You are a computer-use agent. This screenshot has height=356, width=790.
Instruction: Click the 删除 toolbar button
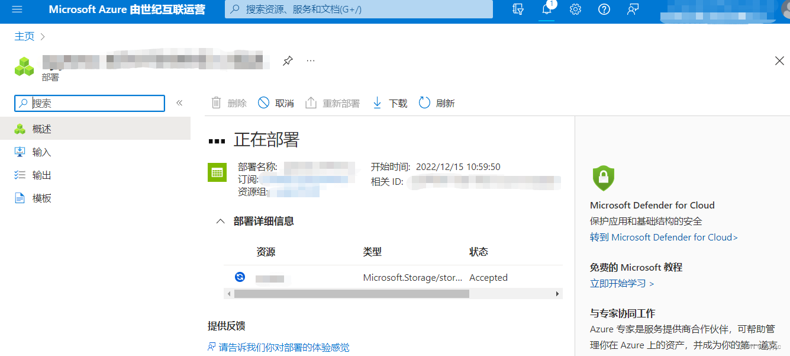[229, 103]
